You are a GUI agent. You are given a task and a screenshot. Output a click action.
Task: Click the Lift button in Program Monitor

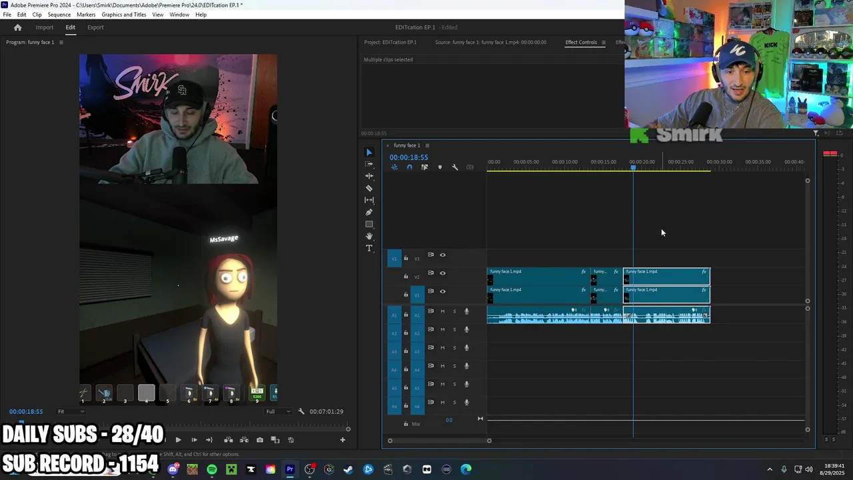228,440
